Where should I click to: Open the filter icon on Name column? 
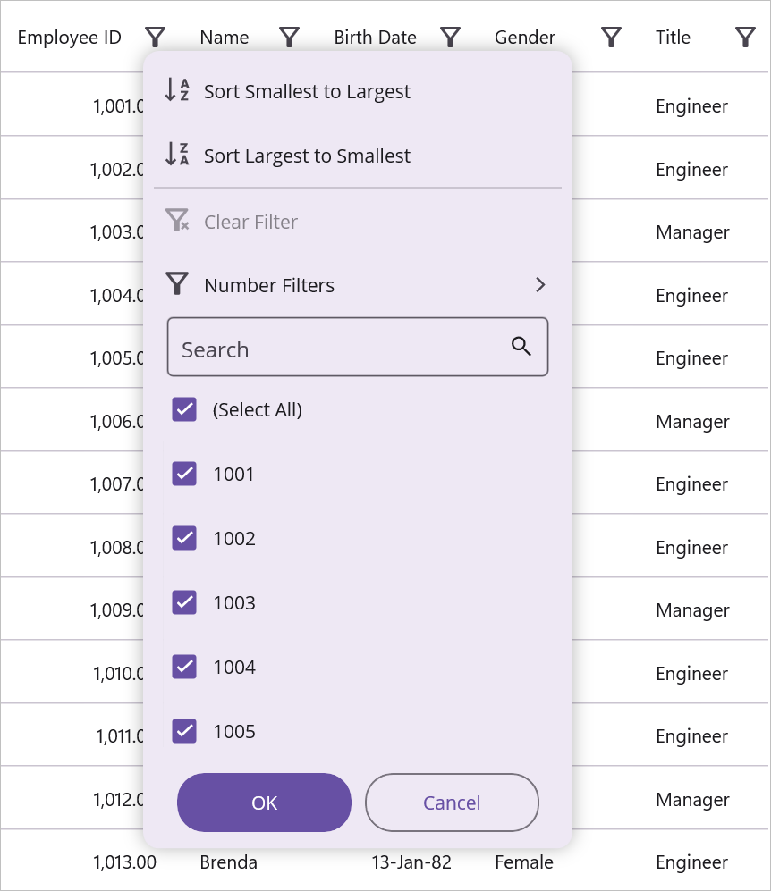(x=289, y=38)
